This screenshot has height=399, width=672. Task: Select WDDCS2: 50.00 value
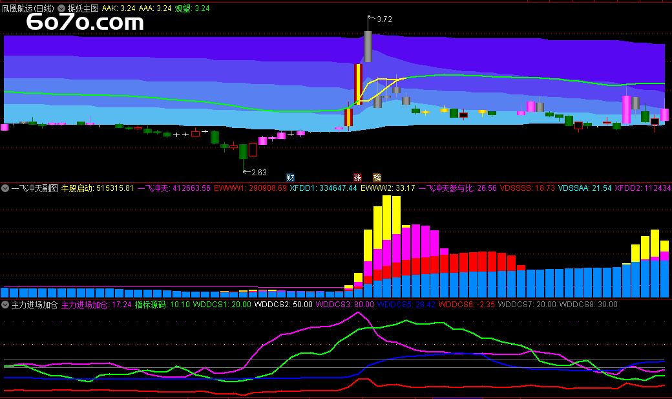[x=283, y=305]
